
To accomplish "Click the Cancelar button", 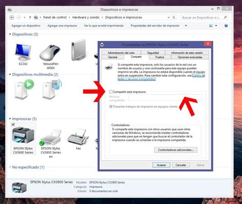I will (181, 165).
